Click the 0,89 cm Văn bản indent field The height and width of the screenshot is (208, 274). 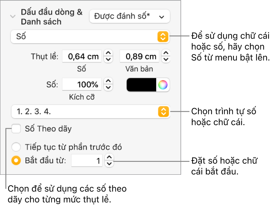click(139, 57)
